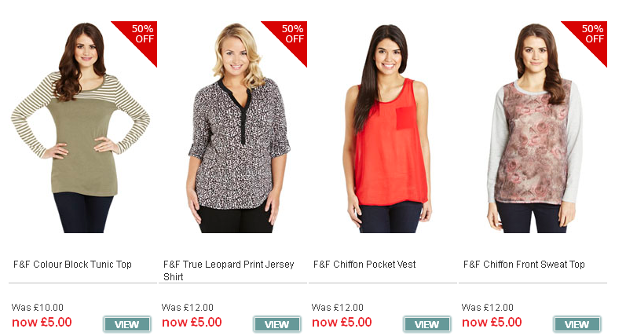Image resolution: width=626 pixels, height=336 pixels.
Task: Click VIEW button for Colour Block Tunic Top
Action: tap(127, 324)
